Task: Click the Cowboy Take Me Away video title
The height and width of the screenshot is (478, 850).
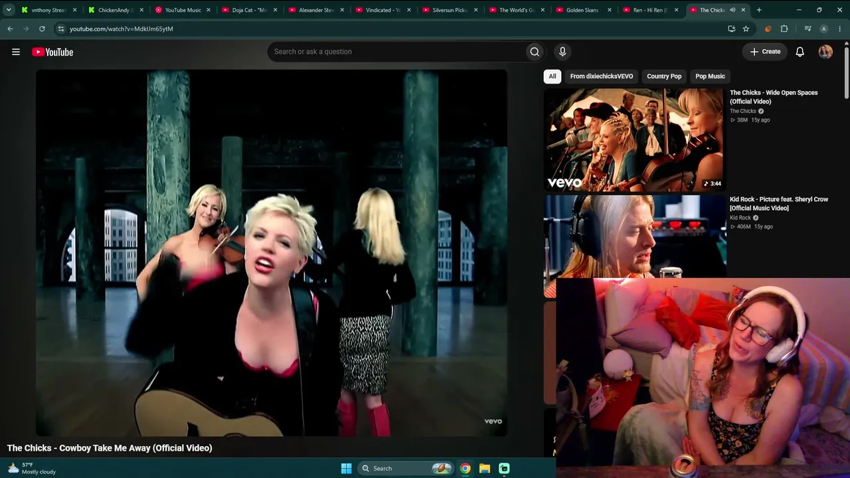Action: (x=110, y=448)
